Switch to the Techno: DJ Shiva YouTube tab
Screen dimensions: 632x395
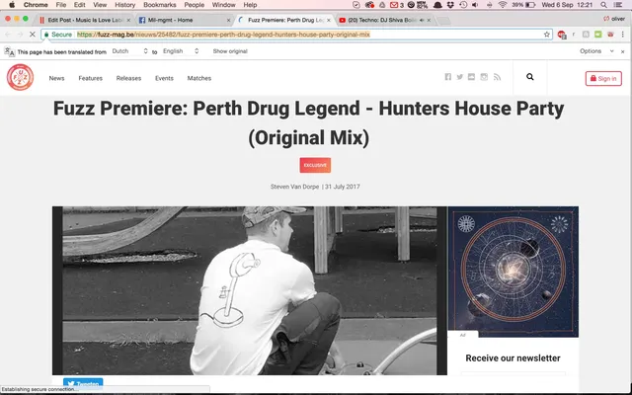(384, 20)
